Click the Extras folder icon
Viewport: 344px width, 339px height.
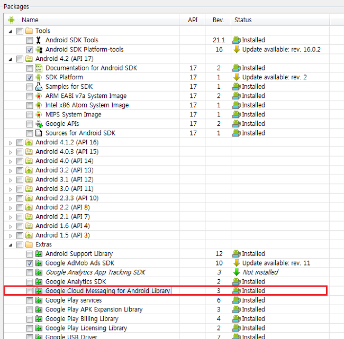click(29, 244)
